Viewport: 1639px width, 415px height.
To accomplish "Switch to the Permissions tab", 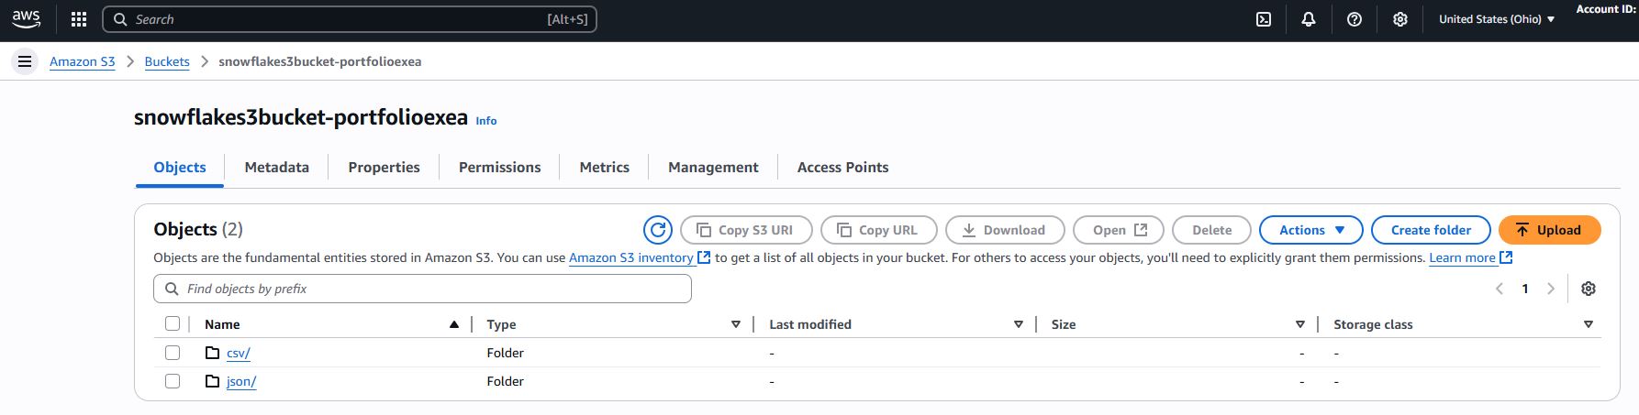I will point(499,168).
